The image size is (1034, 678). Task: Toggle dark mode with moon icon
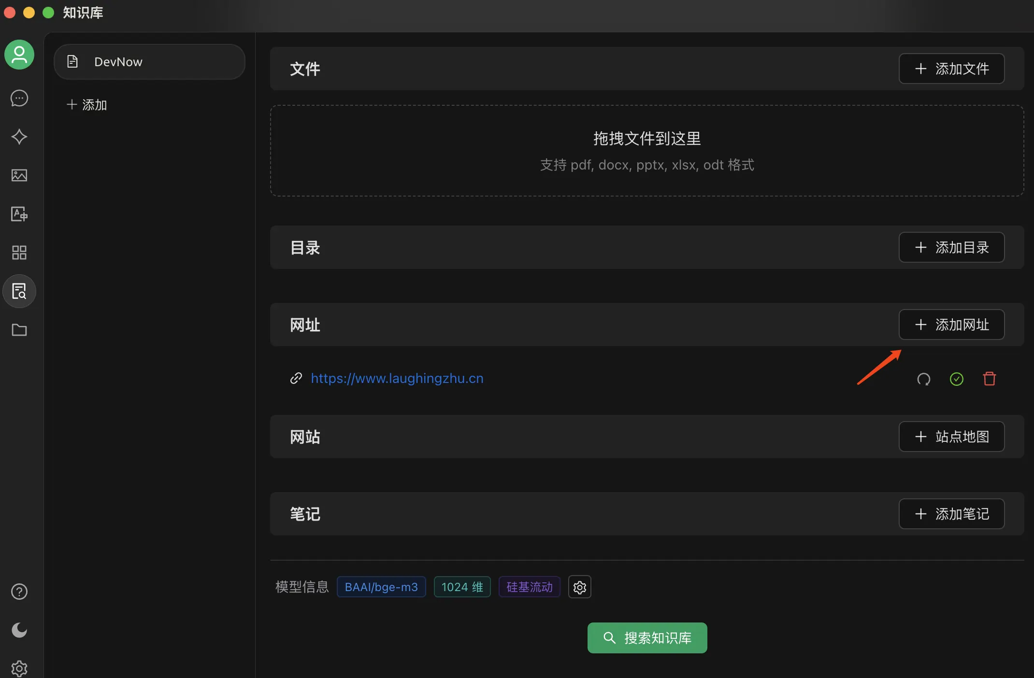click(x=19, y=630)
